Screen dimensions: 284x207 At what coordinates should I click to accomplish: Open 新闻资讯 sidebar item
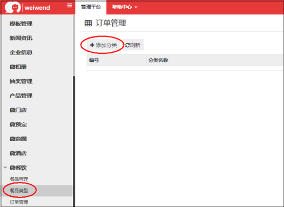pyautogui.click(x=21, y=38)
